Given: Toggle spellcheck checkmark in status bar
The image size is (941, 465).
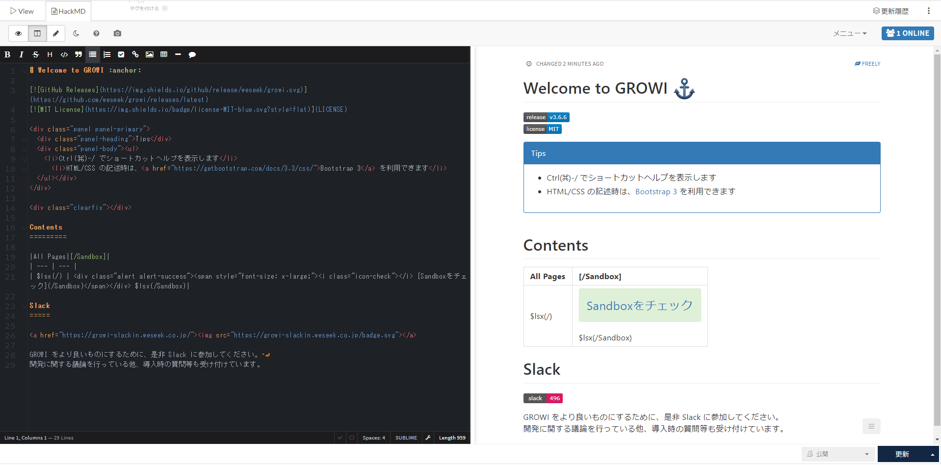Looking at the screenshot, I should tap(340, 438).
